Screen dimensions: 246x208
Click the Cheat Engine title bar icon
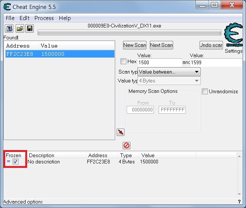[7, 7]
